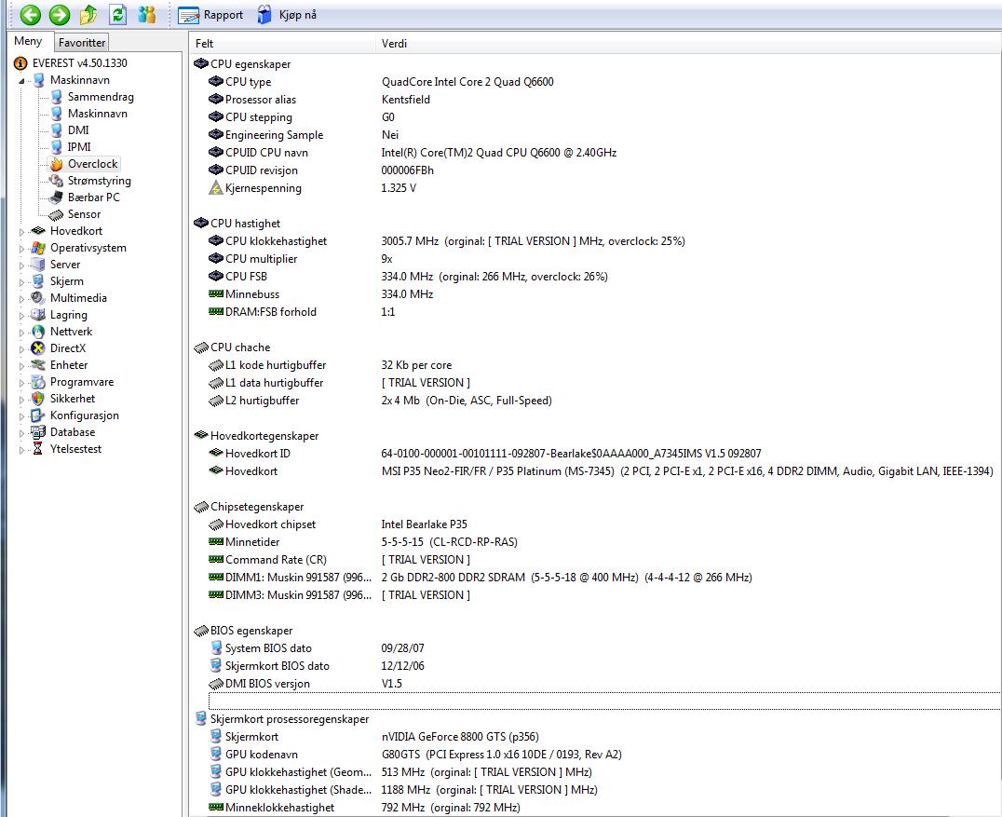
Task: Switch to the Favoritter tab
Action: 82,42
